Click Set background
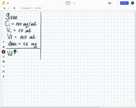 click(26, 8)
